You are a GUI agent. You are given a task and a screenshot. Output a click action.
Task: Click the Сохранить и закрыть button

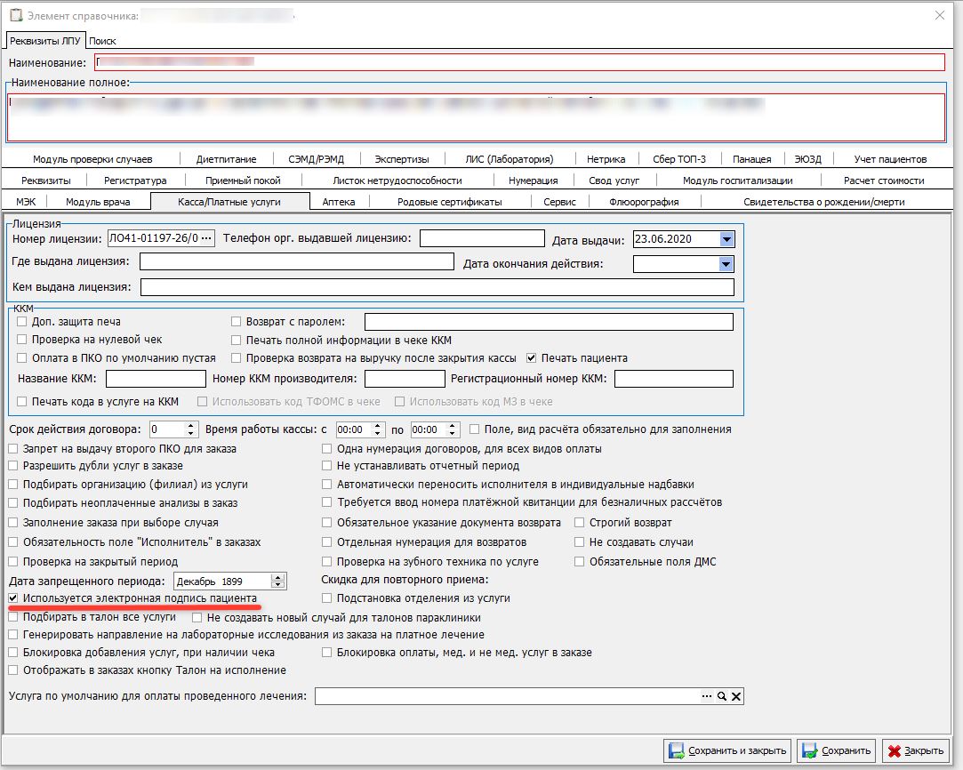727,750
